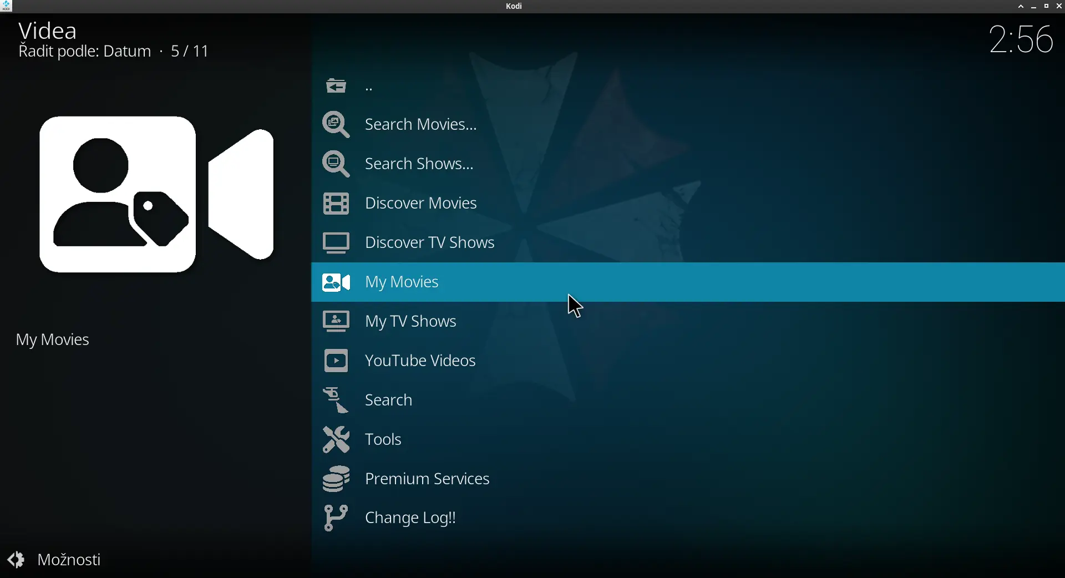Open Search Shows... entry
This screenshot has width=1065, height=578.
[x=688, y=164]
